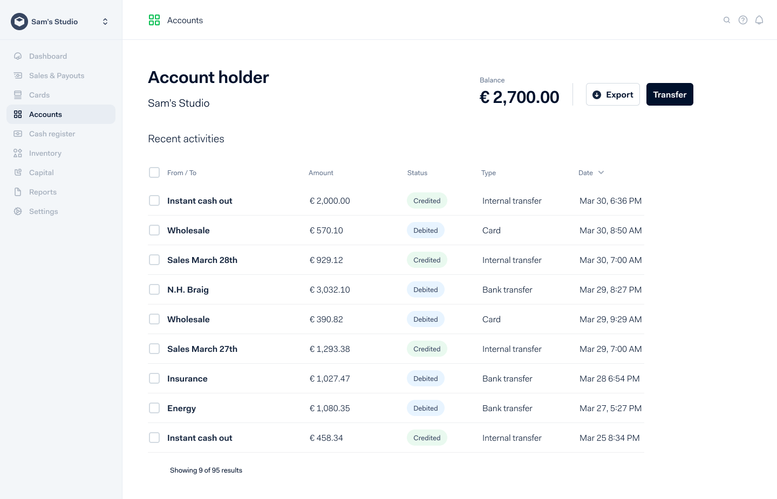The width and height of the screenshot is (777, 499).
Task: Open the Energy transaction row
Action: coord(181,408)
